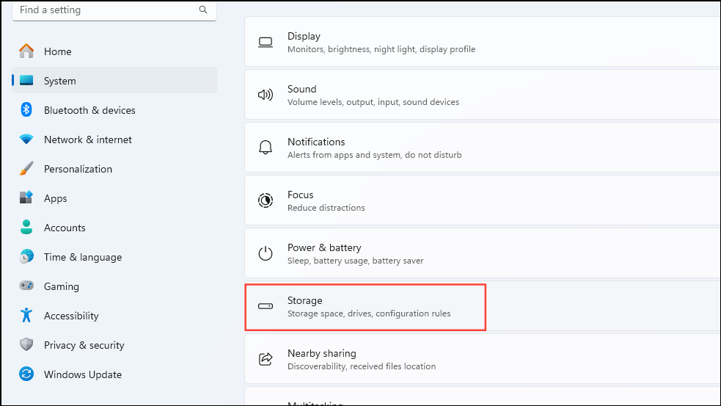Click the Bluetooth icon in sidebar
Screen dimensions: 721x406
[26, 110]
